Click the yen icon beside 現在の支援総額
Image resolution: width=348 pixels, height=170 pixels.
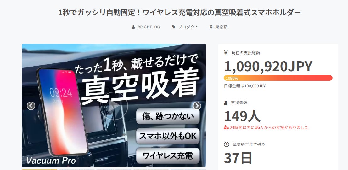coord(226,53)
